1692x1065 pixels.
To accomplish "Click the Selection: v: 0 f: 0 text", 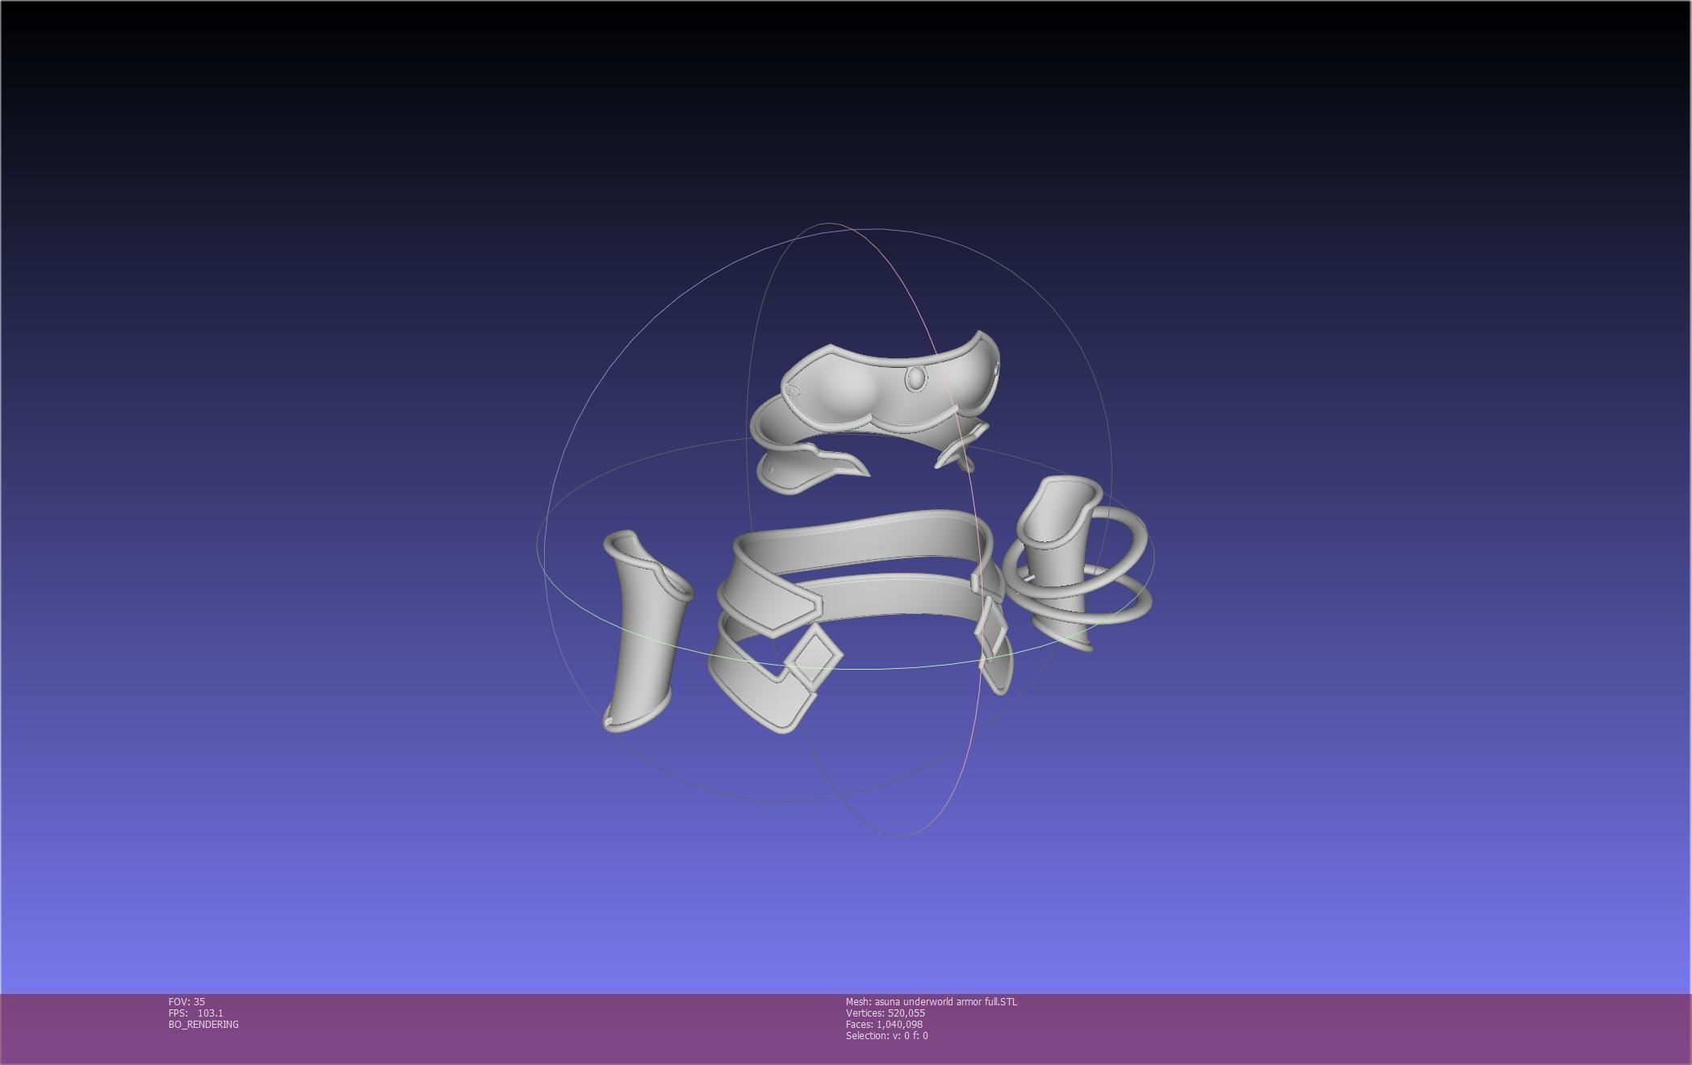I will coord(886,1035).
